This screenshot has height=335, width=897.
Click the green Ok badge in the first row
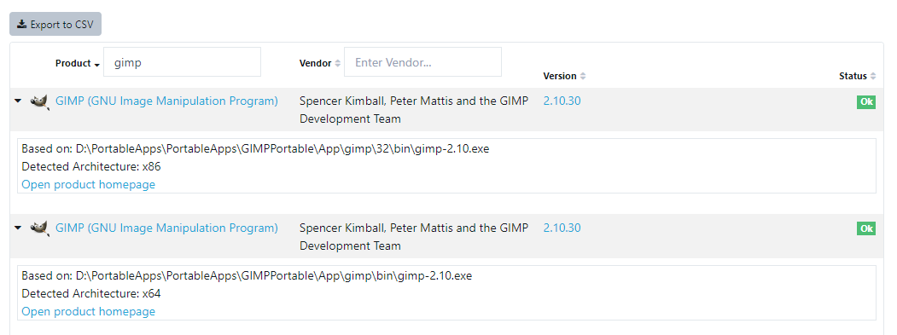coord(866,102)
